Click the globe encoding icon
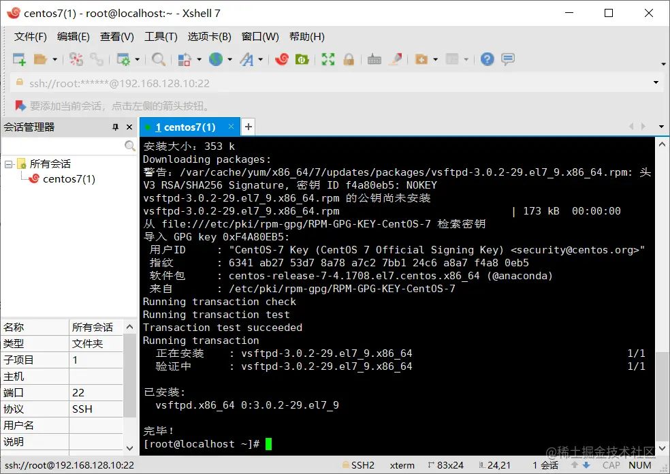 pos(216,59)
